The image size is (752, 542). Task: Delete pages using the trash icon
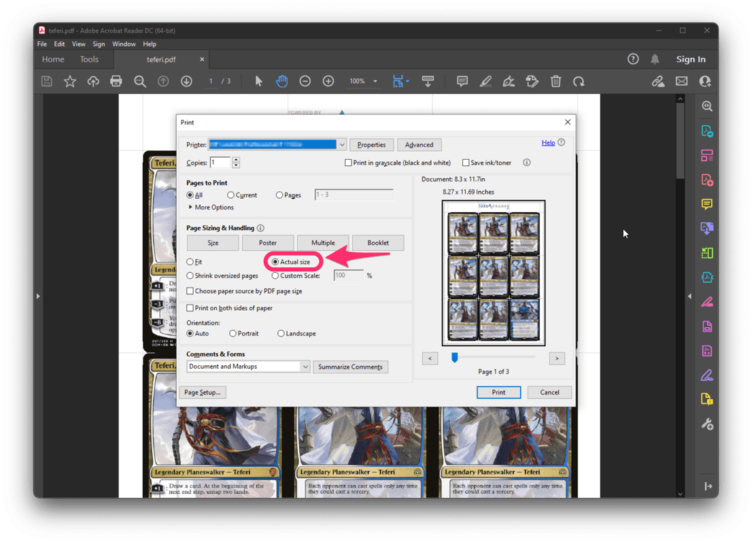point(556,81)
